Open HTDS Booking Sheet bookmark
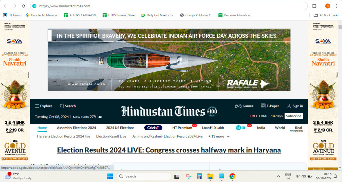Viewport: 342px width, 182px height. tap(120, 15)
